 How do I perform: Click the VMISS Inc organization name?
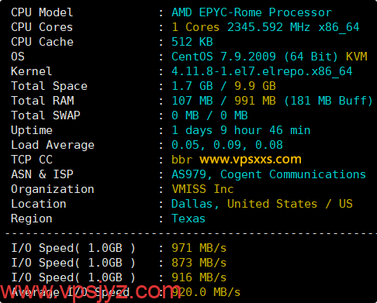coord(202,189)
